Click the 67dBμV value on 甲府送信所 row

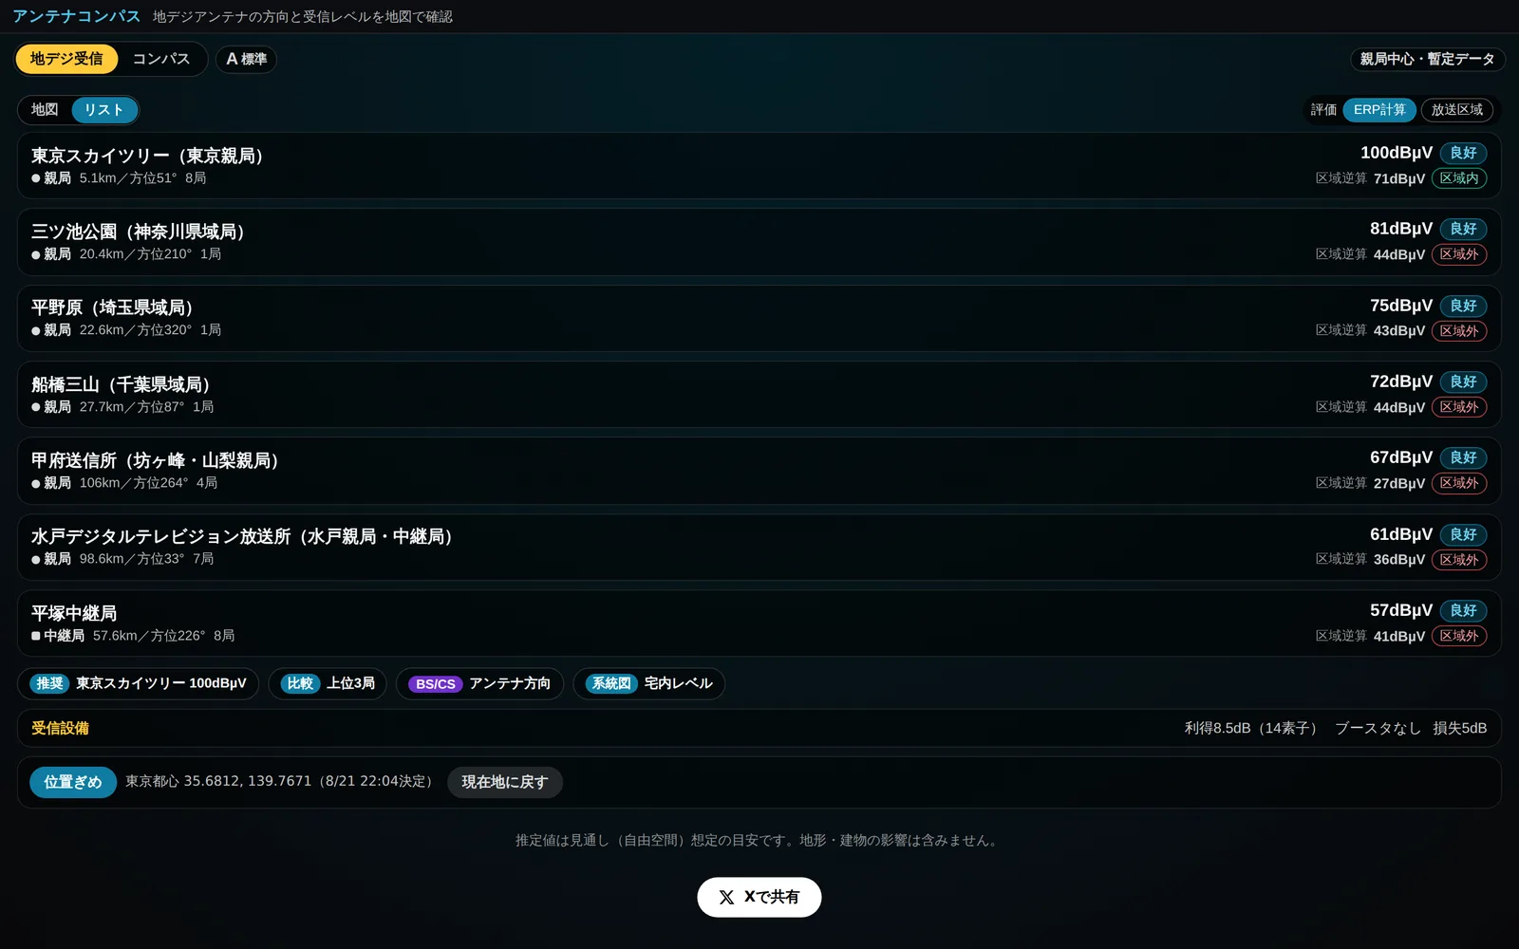(1401, 457)
